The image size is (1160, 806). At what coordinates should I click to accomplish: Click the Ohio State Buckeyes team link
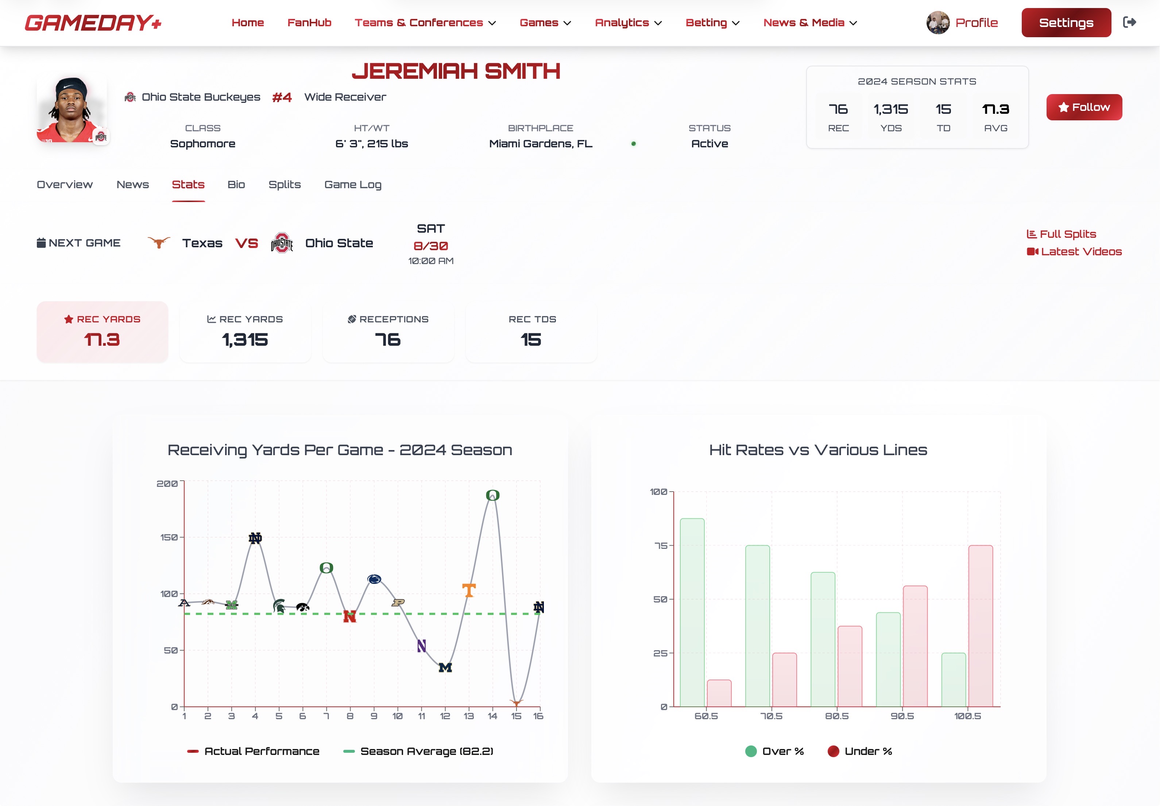click(201, 97)
